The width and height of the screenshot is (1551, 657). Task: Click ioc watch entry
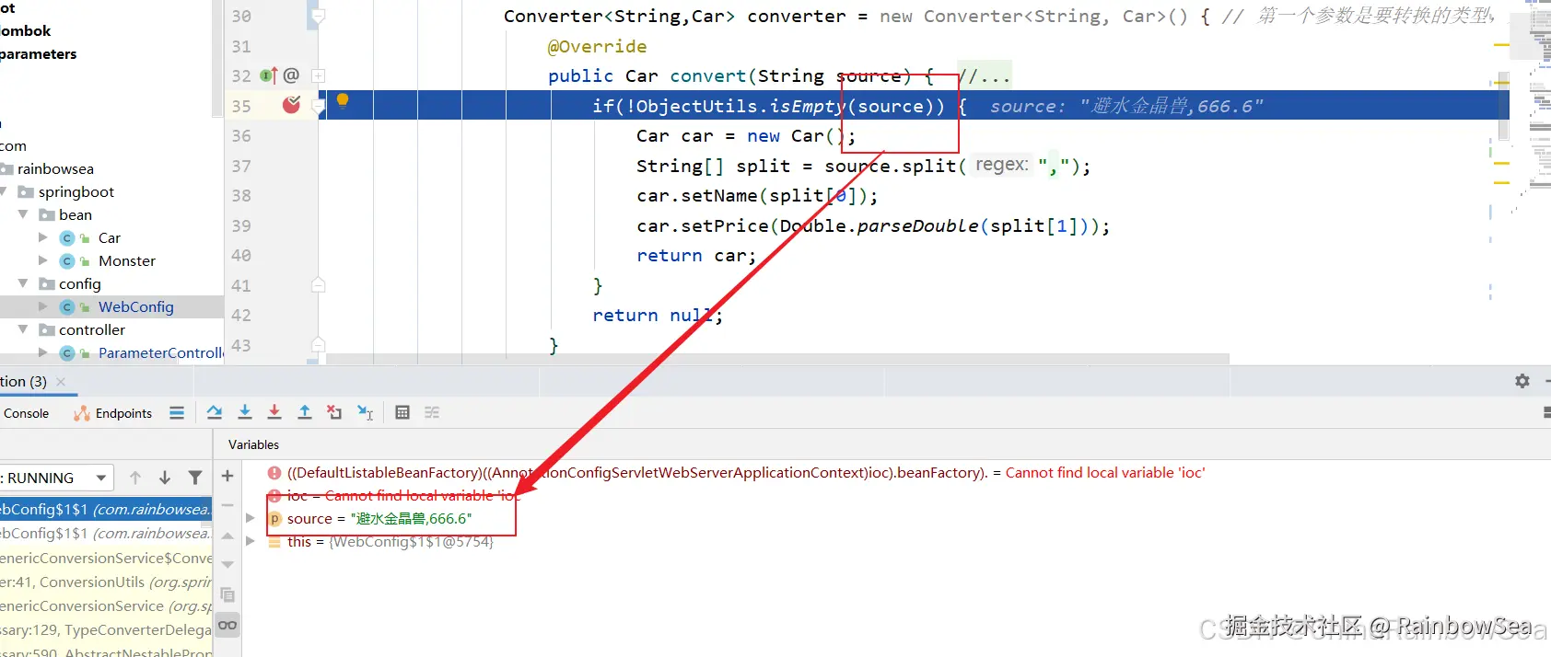pyautogui.click(x=393, y=495)
